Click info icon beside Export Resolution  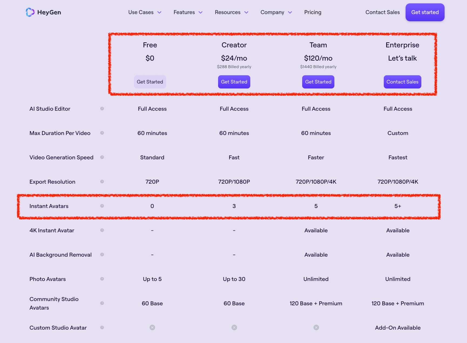pyautogui.click(x=102, y=181)
